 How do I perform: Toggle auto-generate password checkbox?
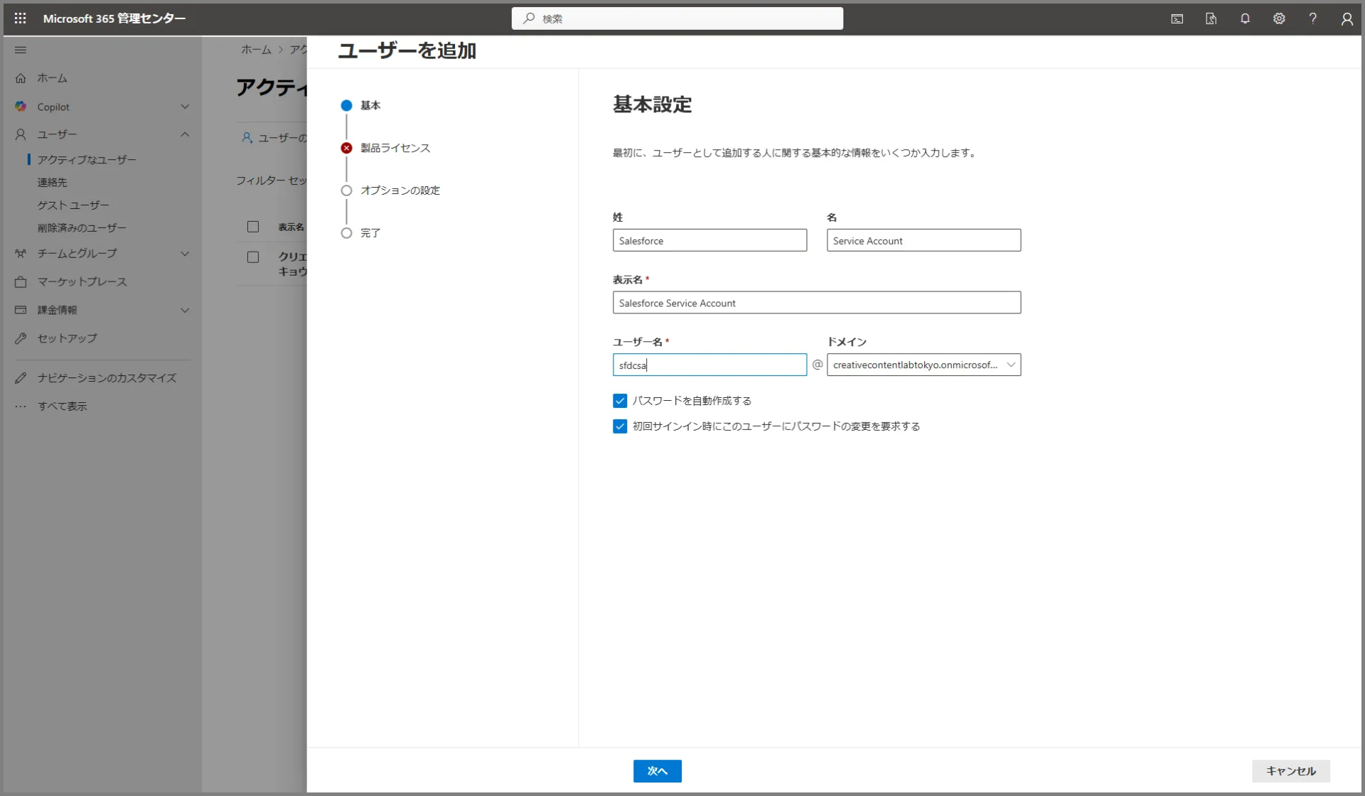tap(620, 401)
